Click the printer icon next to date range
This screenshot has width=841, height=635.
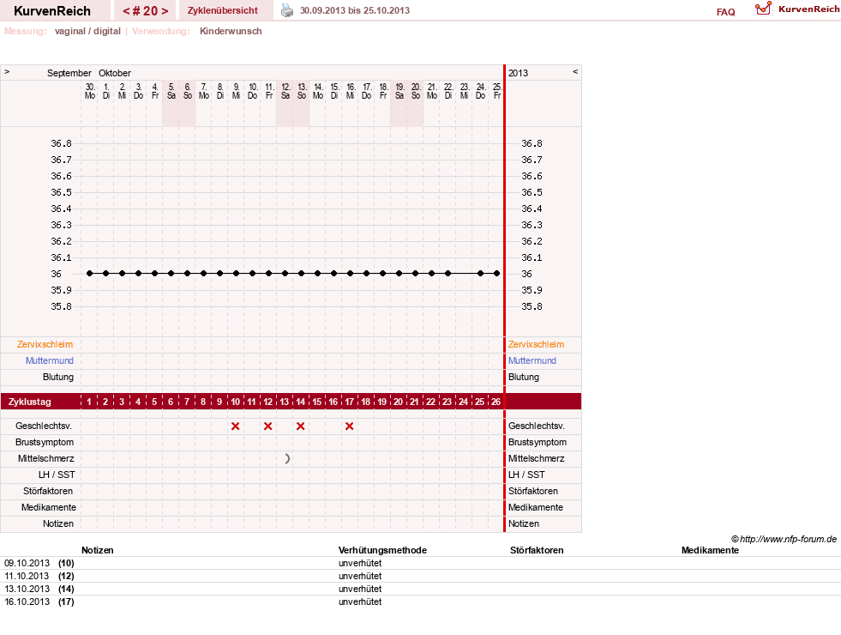coord(287,10)
